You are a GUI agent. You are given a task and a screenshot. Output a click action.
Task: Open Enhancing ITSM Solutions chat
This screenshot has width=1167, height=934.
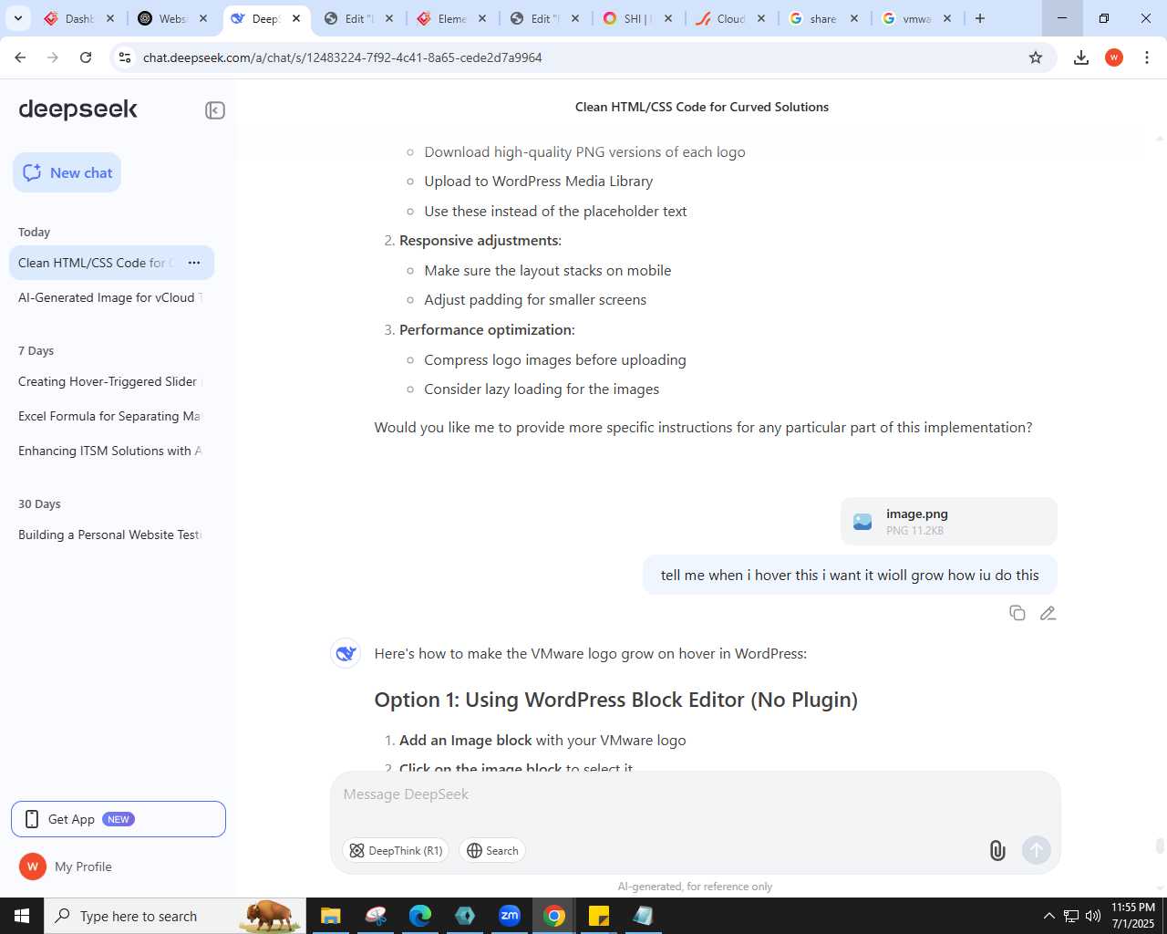point(111,451)
